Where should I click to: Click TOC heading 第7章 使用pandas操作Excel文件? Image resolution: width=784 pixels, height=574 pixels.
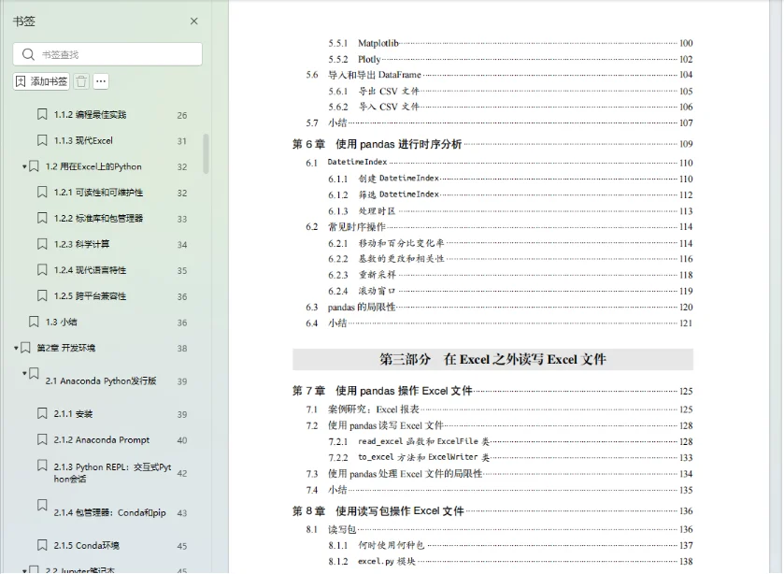tap(492, 391)
